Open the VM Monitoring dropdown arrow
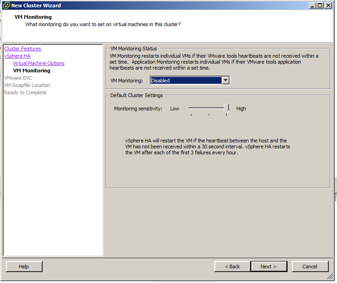Image resolution: width=337 pixels, height=283 pixels. [x=225, y=81]
